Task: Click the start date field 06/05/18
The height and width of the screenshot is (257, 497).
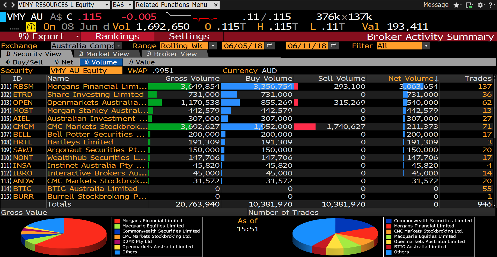Action: point(243,46)
